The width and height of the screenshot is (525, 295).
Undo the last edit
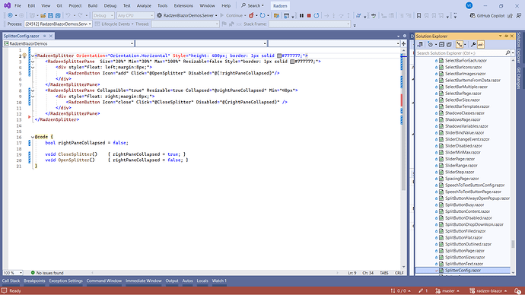coord(68,15)
